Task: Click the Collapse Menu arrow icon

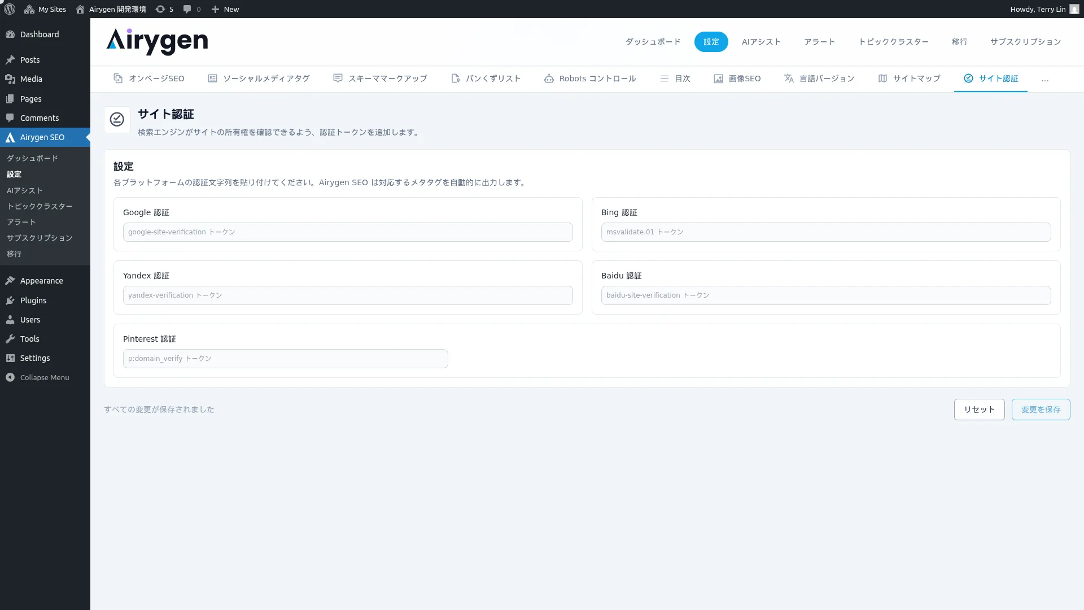Action: click(10, 377)
